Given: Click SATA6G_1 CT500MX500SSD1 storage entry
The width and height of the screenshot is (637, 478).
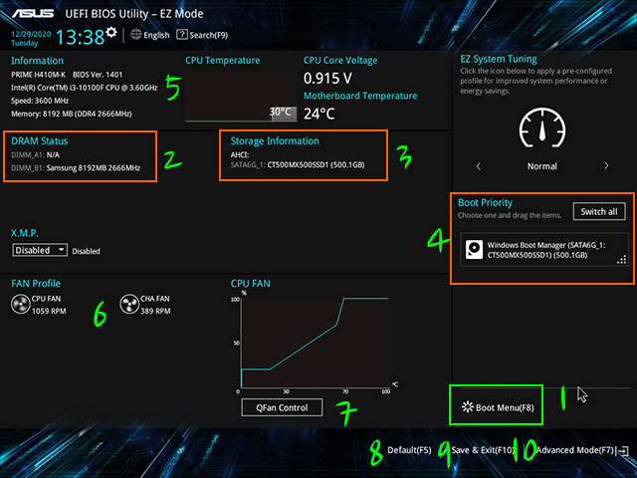Looking at the screenshot, I should pyautogui.click(x=298, y=165).
